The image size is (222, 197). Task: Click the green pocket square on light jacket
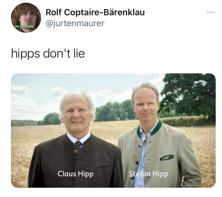[167, 157]
